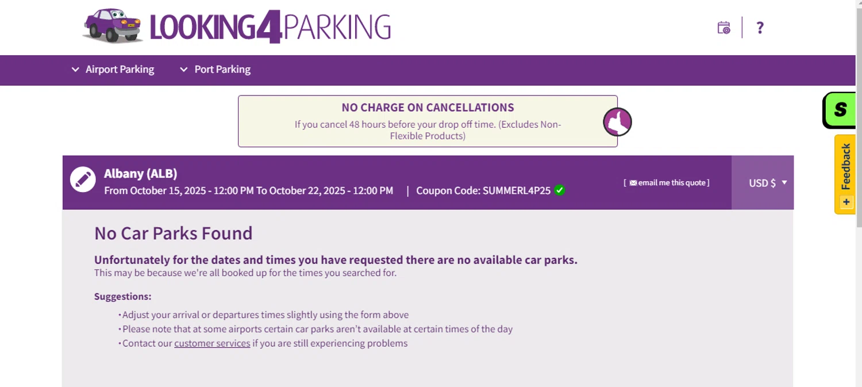Open the USD $ currency dropdown
This screenshot has height=387, width=862.
(x=767, y=183)
